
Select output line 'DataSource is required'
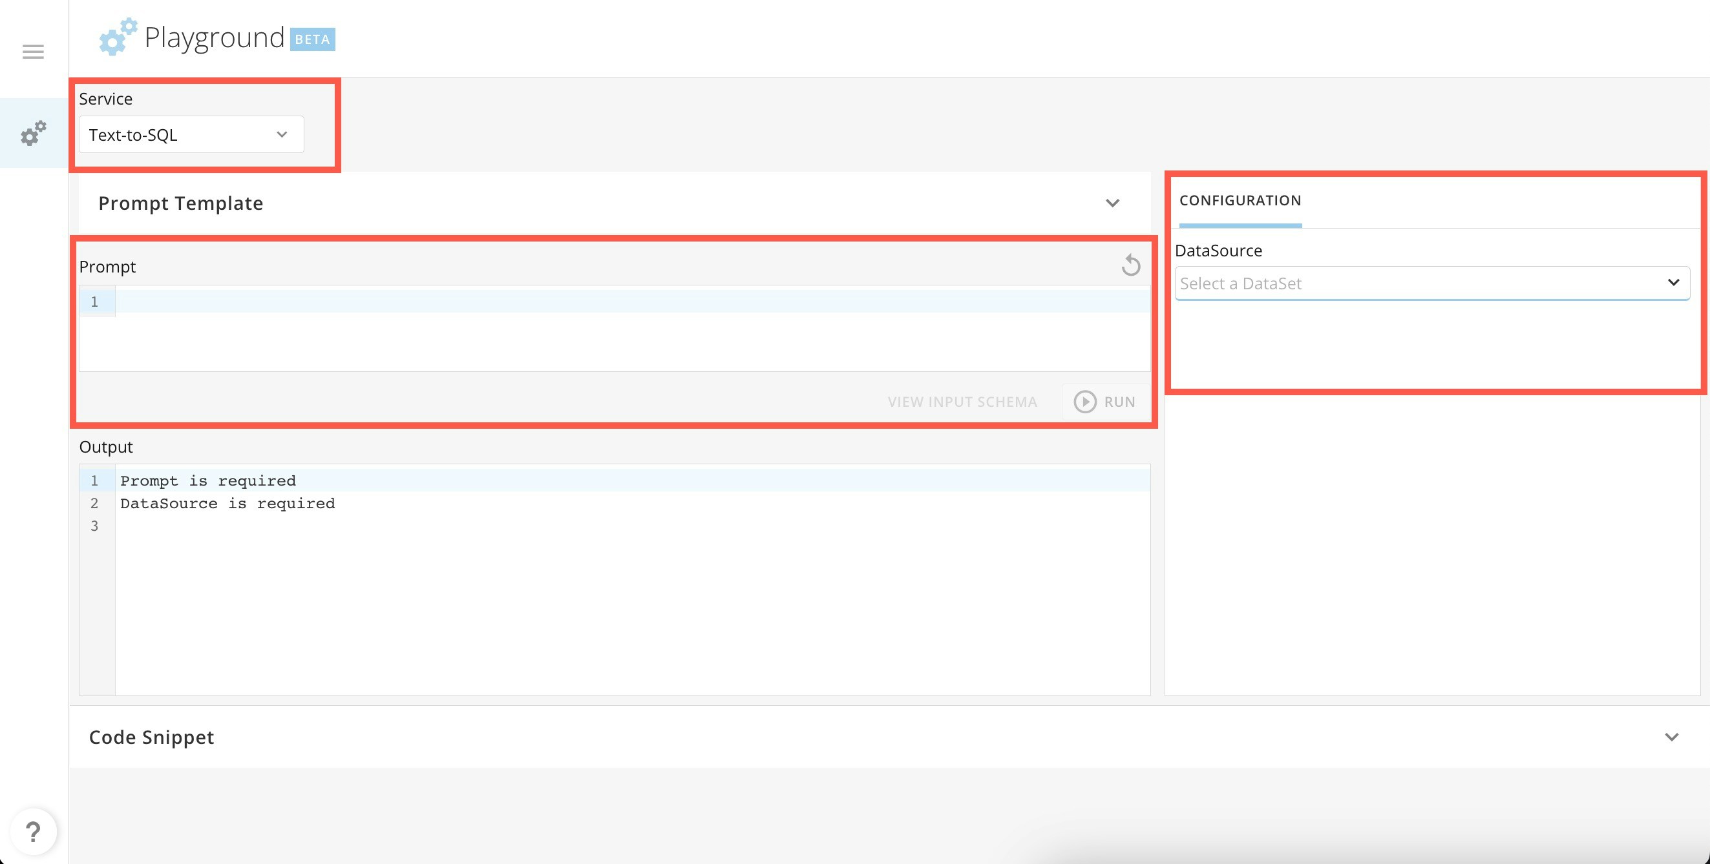tap(227, 503)
